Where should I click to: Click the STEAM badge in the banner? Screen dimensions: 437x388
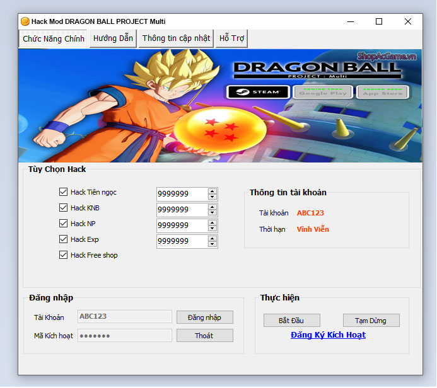pos(259,92)
